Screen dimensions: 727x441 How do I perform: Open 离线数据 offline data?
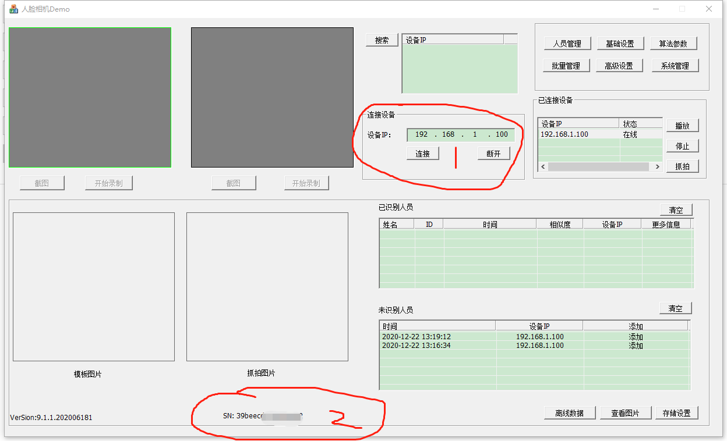[569, 413]
